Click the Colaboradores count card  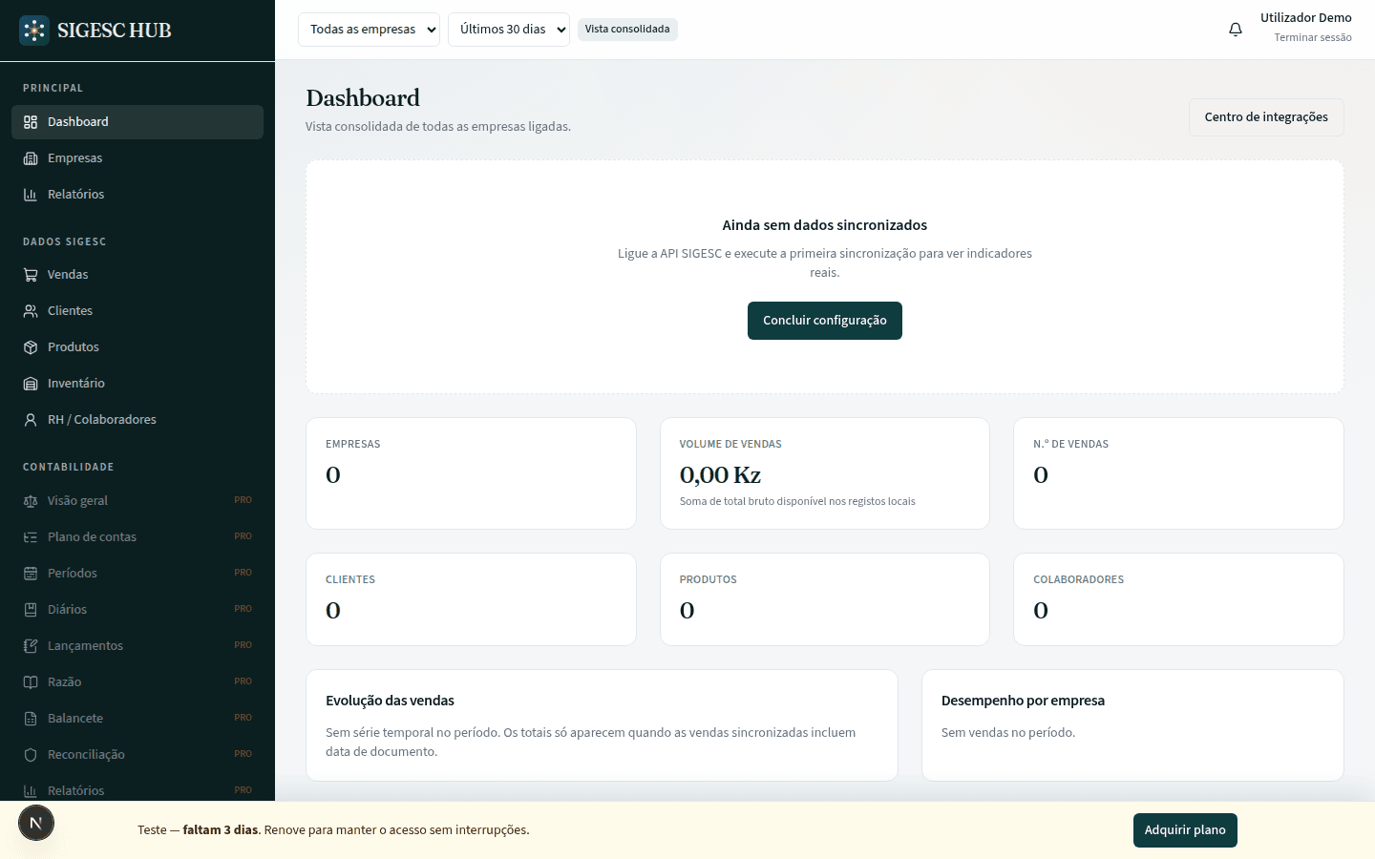pos(1178,599)
